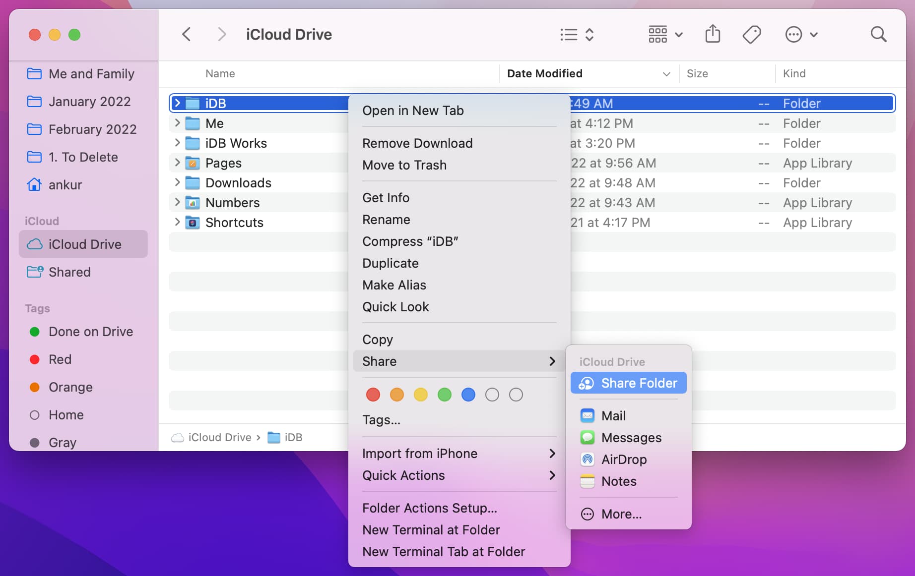This screenshot has width=915, height=576.
Task: Click iDB in the path bar
Action: tap(285, 437)
